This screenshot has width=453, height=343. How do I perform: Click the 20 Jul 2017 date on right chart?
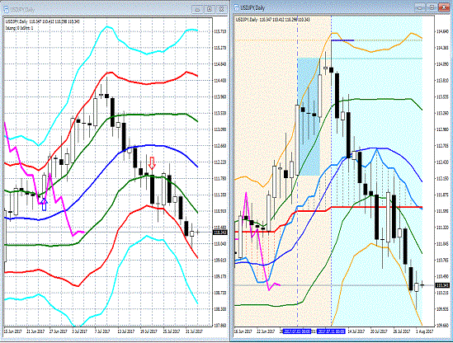[379, 331]
